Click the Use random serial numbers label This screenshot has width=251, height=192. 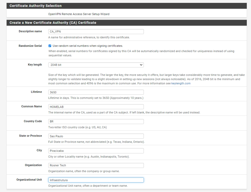pos(88,46)
